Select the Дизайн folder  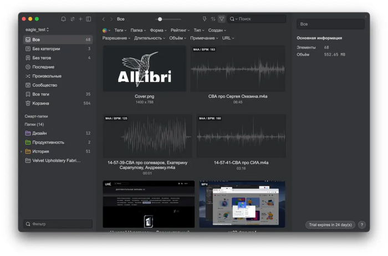pos(39,133)
